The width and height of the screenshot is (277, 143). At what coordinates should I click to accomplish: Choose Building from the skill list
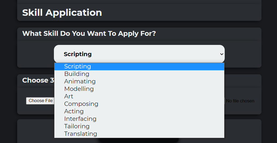[77, 74]
